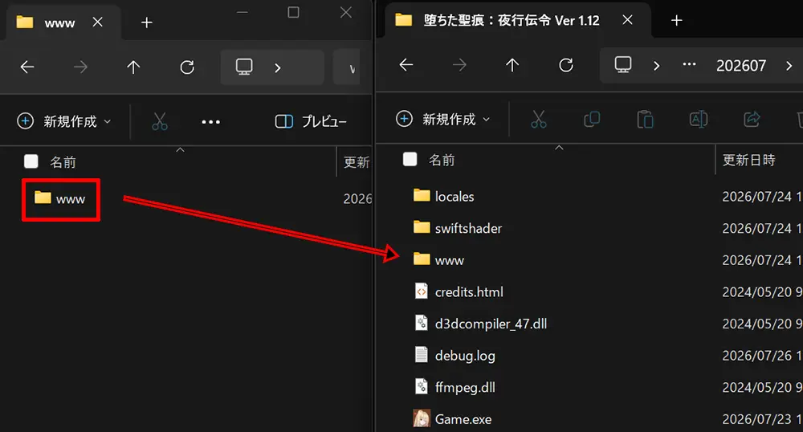Sort by 名前 column in right window
803x432 pixels.
coord(442,161)
